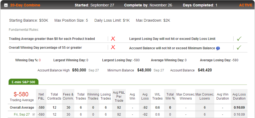Viewport: 255px width, 118px height.
Task: Click the Avg P&L Per Trade column header
Action: (119, 96)
